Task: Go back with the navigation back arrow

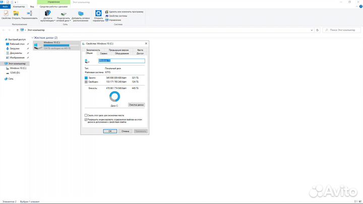Action: pyautogui.click(x=4, y=30)
